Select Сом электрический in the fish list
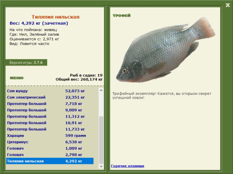Viewport: 233px width, 174px height. (x=50, y=97)
